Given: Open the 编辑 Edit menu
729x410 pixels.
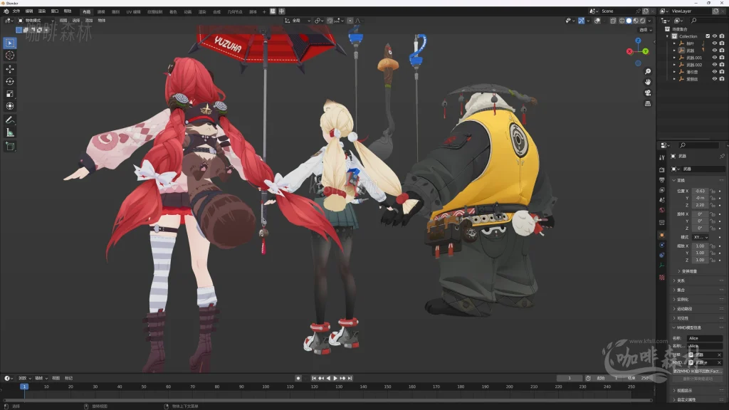Looking at the screenshot, I should [x=29, y=11].
